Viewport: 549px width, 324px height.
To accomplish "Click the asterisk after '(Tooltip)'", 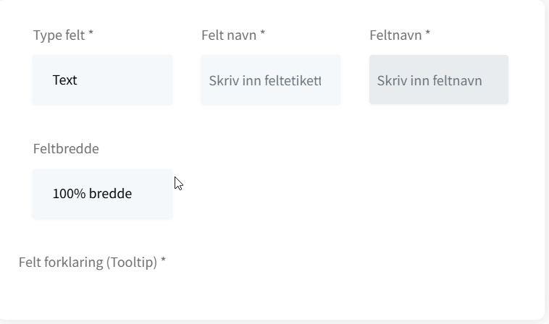I will pyautogui.click(x=163, y=260).
